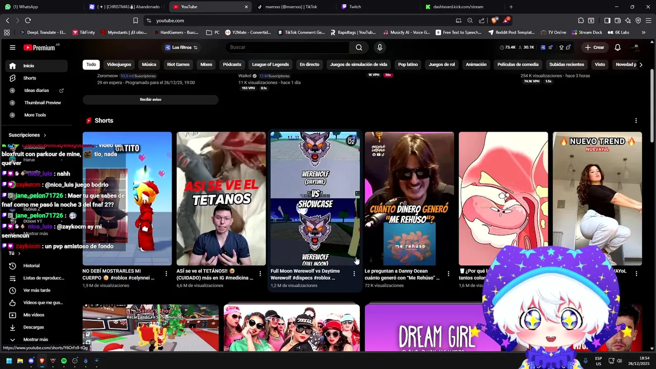Open ASÍ SE VE EL TÉTANOS short thumbnail
The height and width of the screenshot is (369, 656).
click(221, 198)
